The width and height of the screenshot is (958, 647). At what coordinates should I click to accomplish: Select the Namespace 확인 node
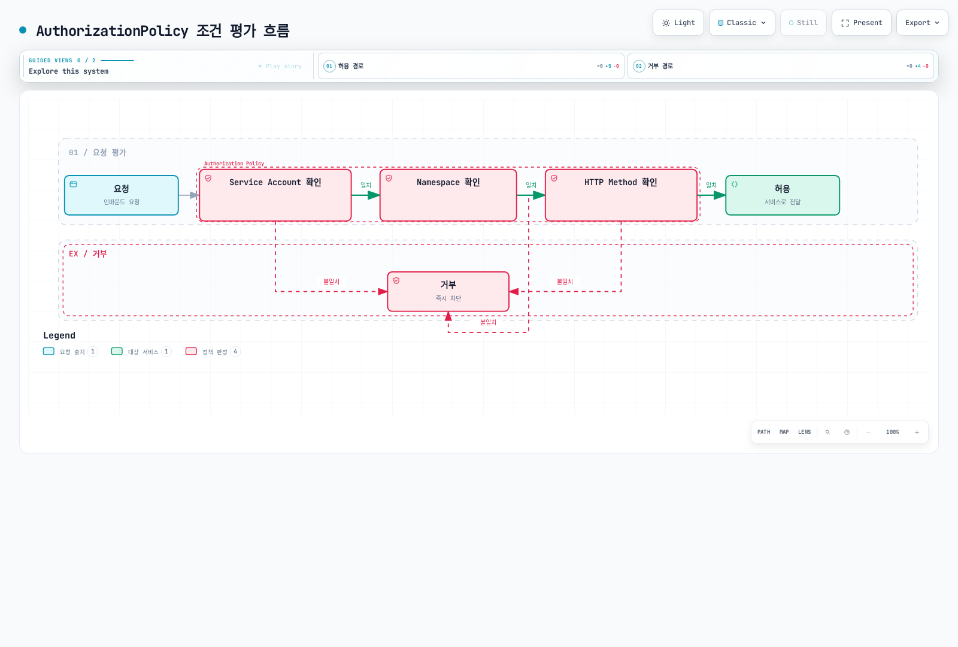click(448, 195)
